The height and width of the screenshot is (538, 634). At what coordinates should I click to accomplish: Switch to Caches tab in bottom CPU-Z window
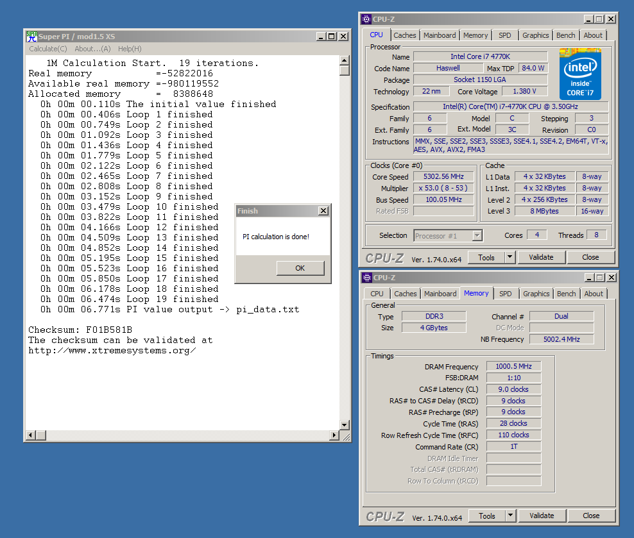pyautogui.click(x=406, y=294)
